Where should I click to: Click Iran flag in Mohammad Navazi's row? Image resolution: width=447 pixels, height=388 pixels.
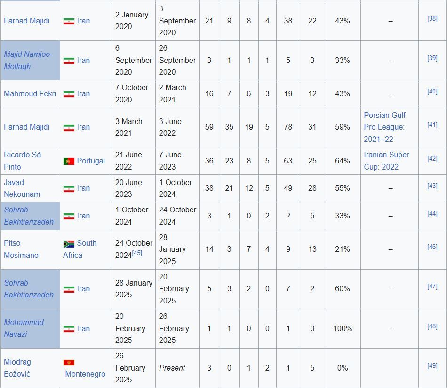click(69, 329)
